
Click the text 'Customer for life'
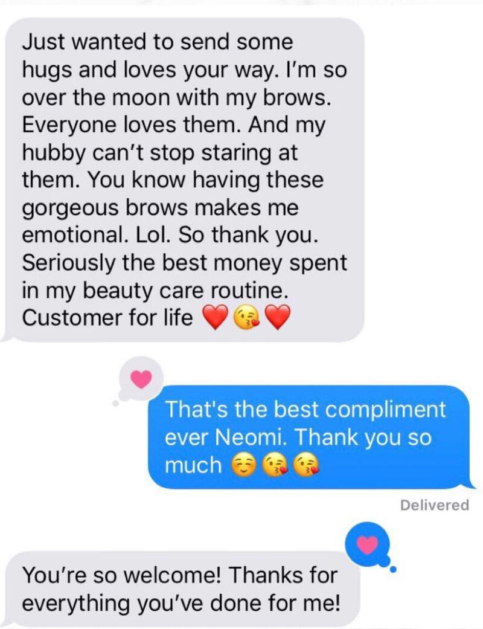point(107,318)
